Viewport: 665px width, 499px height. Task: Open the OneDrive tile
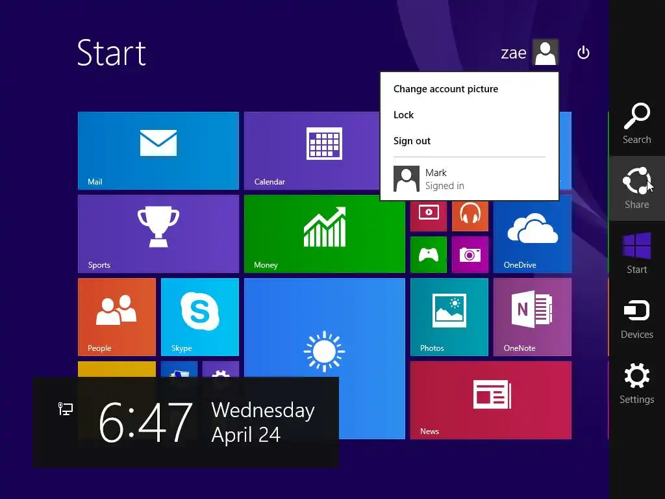click(x=533, y=237)
